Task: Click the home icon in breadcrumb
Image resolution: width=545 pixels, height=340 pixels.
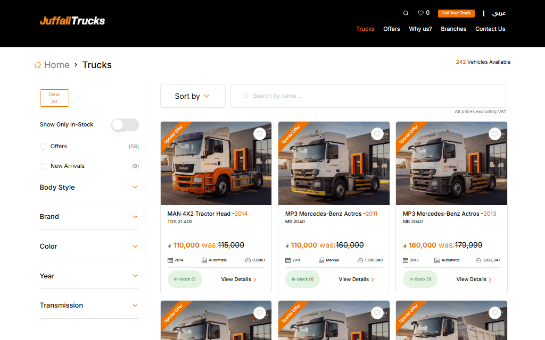Action: coord(38,65)
